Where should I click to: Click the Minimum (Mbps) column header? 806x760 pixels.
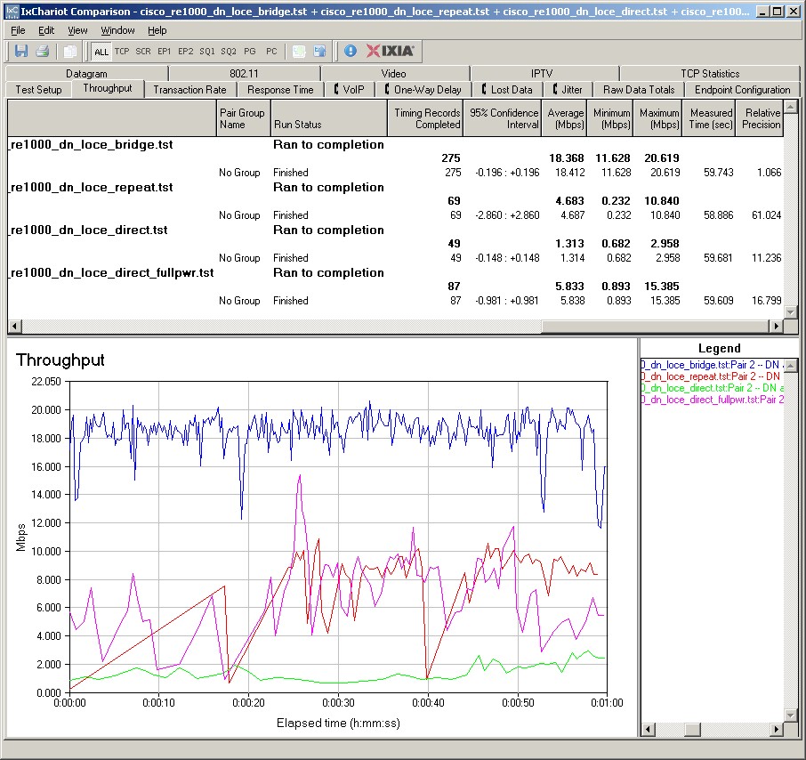pos(609,118)
